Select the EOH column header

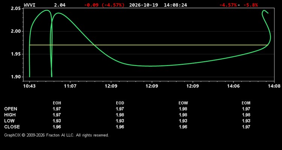tap(57, 103)
